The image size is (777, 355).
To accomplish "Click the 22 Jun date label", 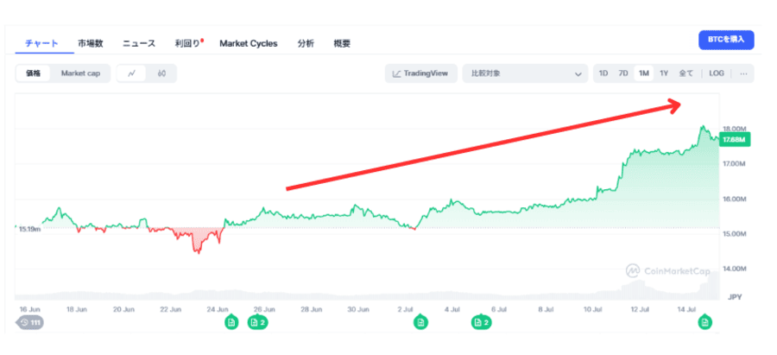I will (170, 309).
